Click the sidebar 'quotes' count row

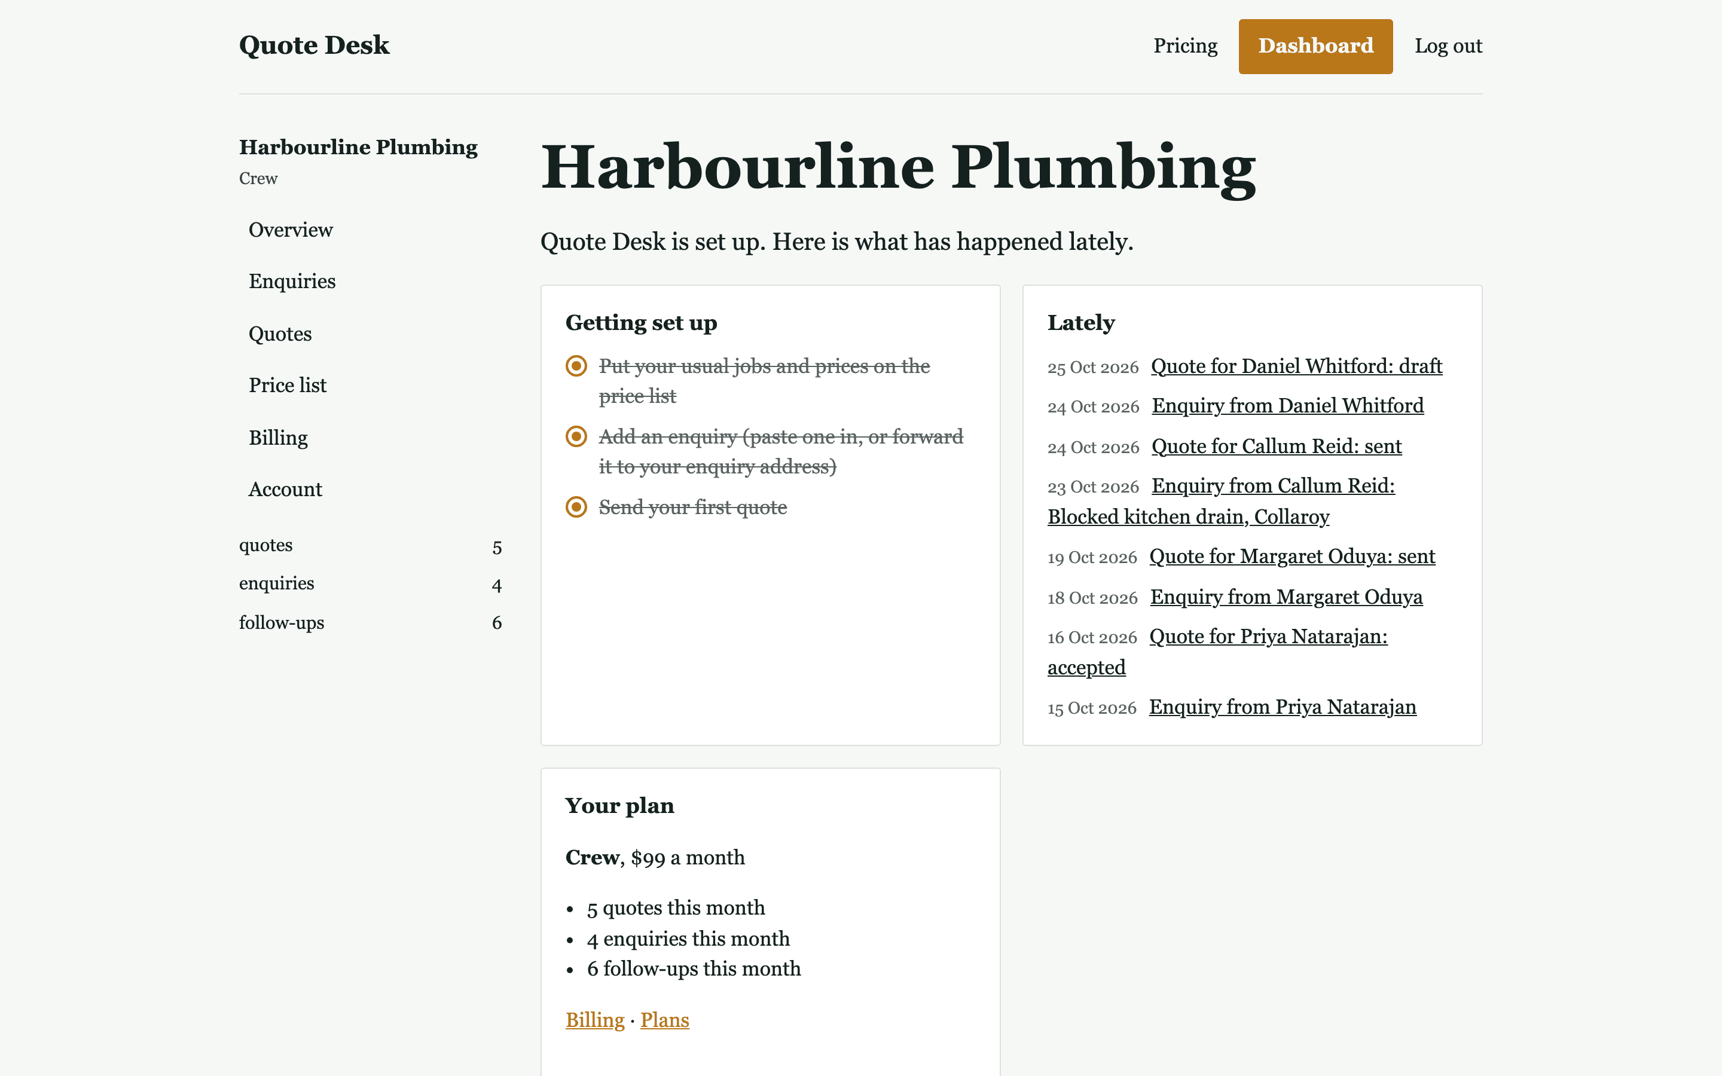pos(370,546)
